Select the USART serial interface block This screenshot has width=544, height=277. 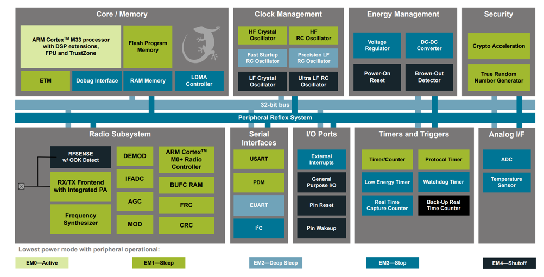pos(259,159)
